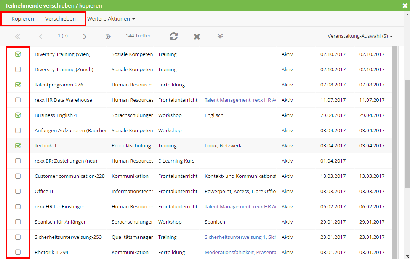Click the Powerpoint, Access, Libre Office cell
Viewport: 410px width, 259px height.
pyautogui.click(x=240, y=191)
